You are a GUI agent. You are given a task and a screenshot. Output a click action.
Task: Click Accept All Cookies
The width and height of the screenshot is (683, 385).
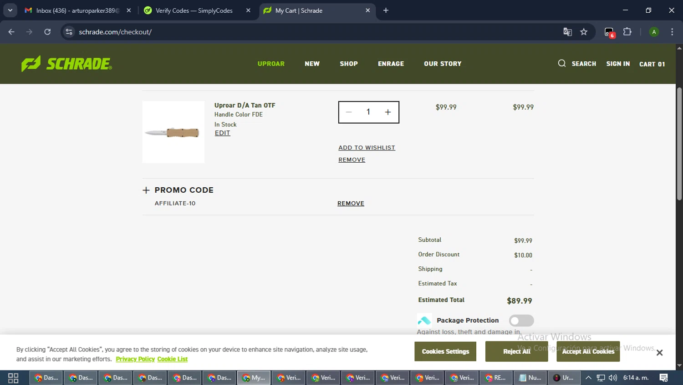pyautogui.click(x=588, y=352)
